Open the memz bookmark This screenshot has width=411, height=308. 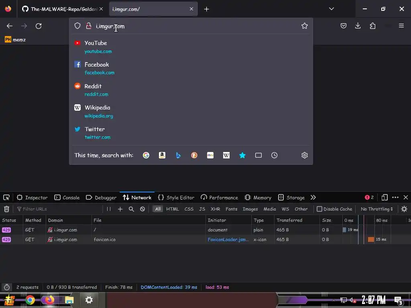pos(15,40)
